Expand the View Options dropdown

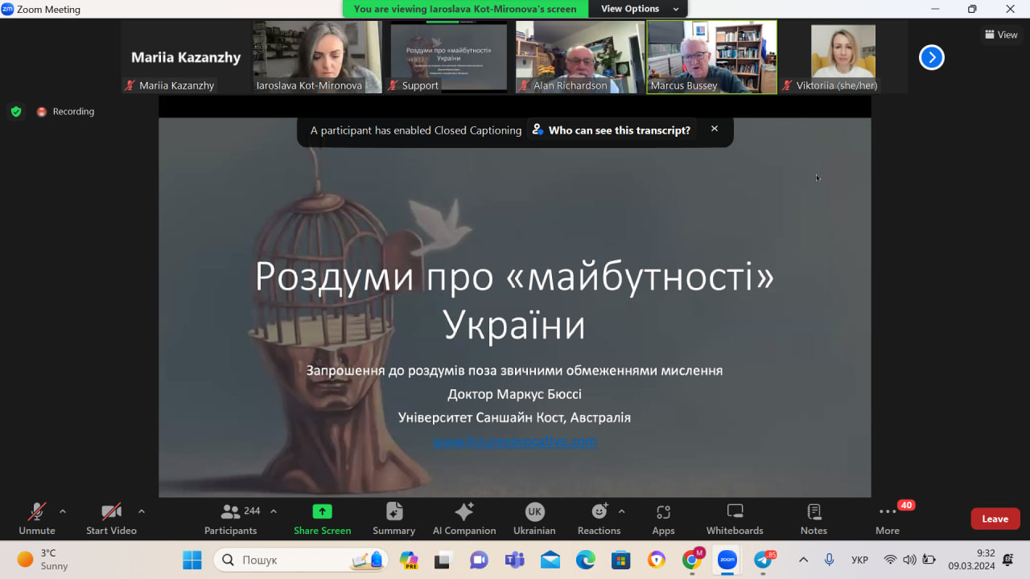click(639, 9)
